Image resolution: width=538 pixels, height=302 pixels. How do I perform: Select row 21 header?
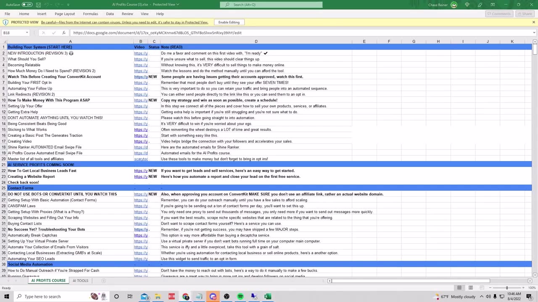[x=3, y=165]
